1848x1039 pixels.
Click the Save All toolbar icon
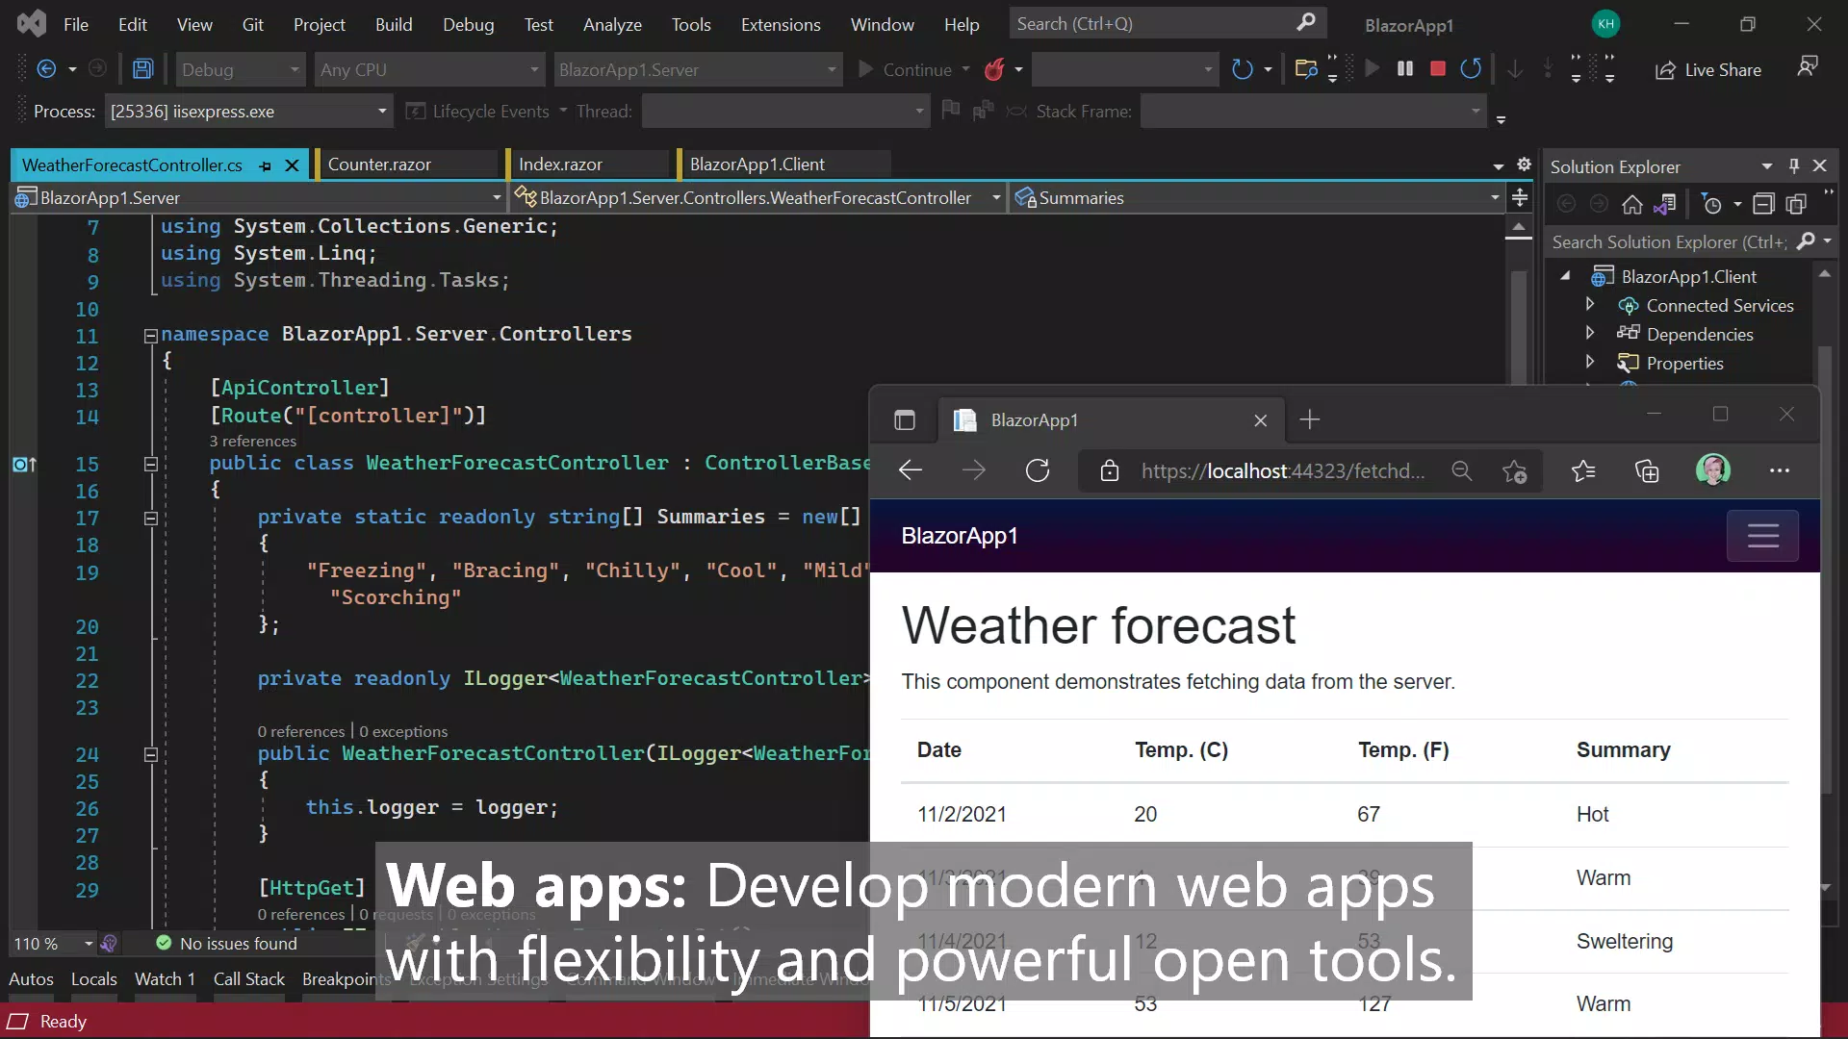142,69
